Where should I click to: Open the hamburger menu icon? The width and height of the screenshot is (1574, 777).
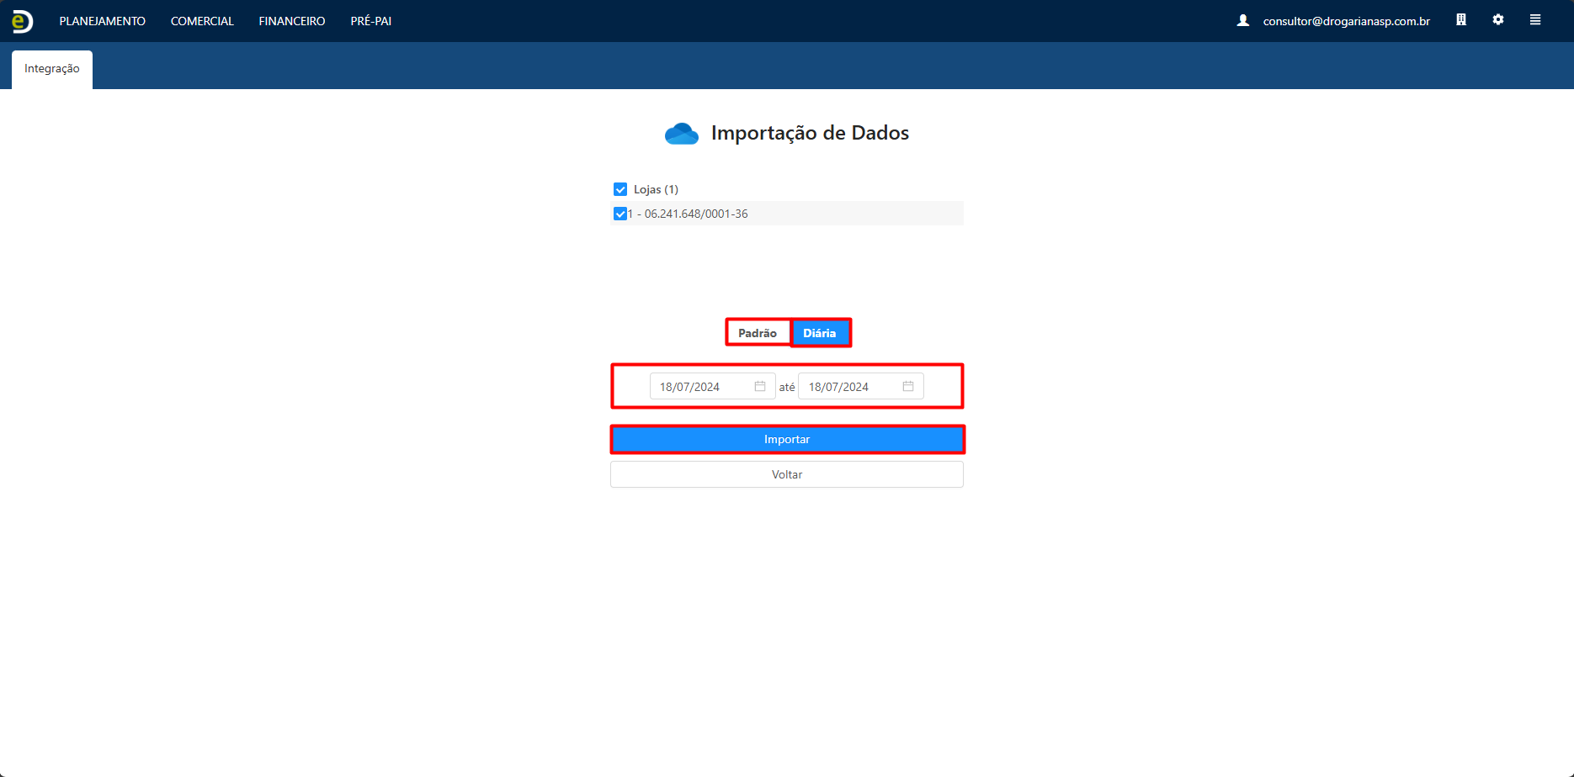[x=1535, y=20]
